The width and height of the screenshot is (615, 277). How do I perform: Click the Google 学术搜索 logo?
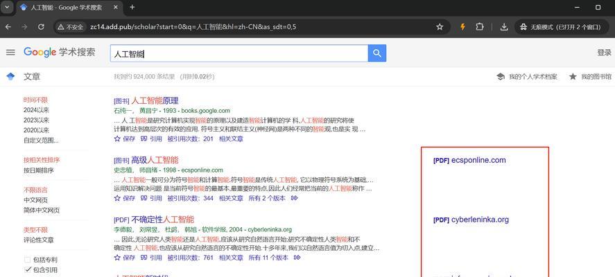click(x=59, y=52)
